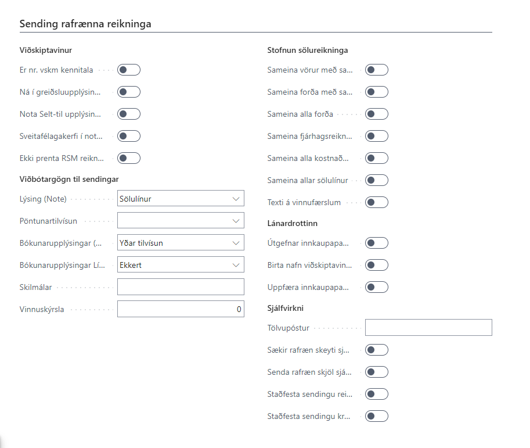
Task: Enable 'Sameina allar sölulínur'
Action: pyautogui.click(x=376, y=180)
